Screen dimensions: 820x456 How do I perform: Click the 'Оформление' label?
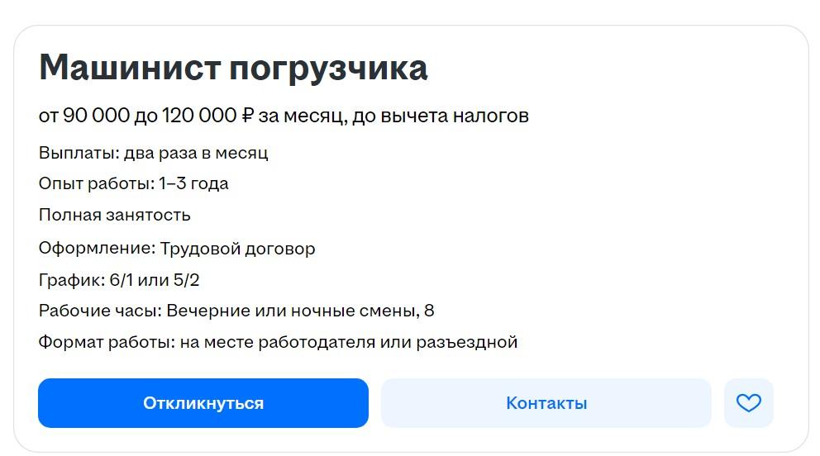click(x=95, y=249)
